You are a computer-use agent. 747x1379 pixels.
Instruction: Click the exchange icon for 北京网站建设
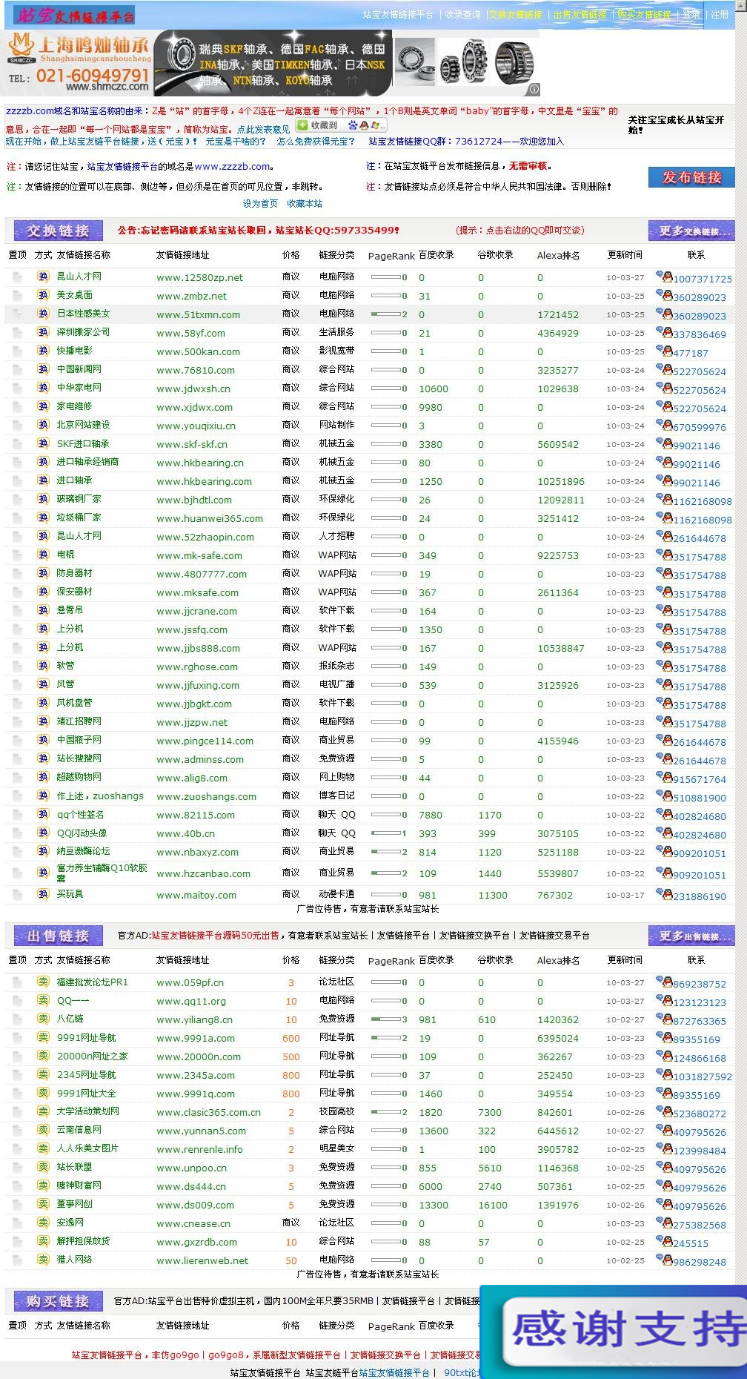point(43,425)
